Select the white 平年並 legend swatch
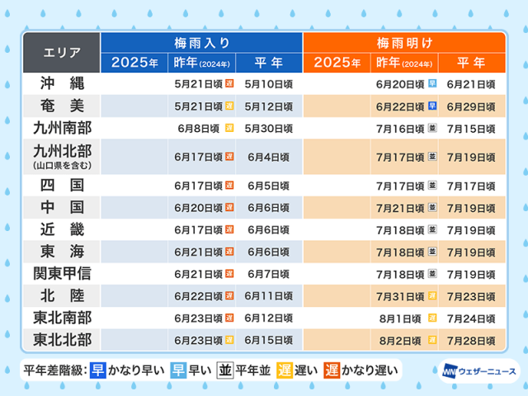 (x=225, y=370)
